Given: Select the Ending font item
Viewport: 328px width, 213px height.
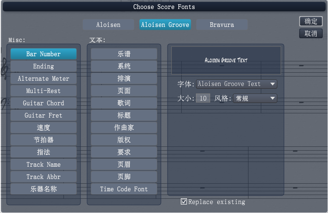Looking at the screenshot, I should tap(44, 67).
